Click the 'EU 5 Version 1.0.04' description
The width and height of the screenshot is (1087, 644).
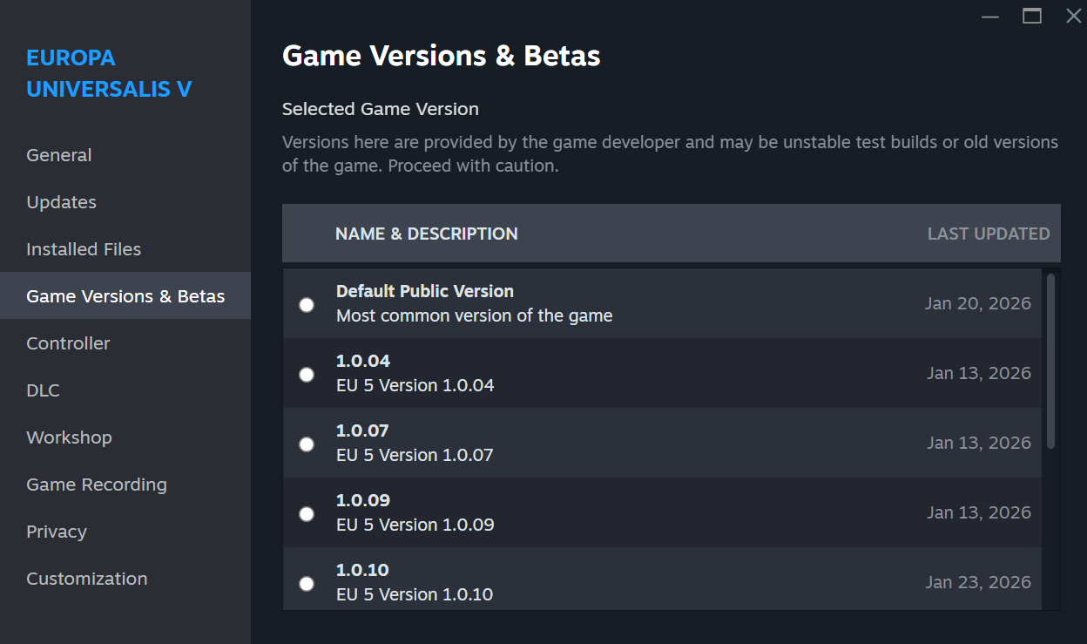(x=415, y=385)
